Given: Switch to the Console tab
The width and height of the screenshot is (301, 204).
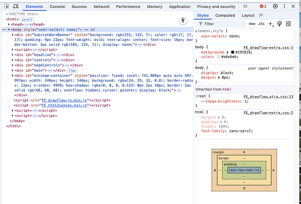Looking at the screenshot, I should click(x=57, y=7).
